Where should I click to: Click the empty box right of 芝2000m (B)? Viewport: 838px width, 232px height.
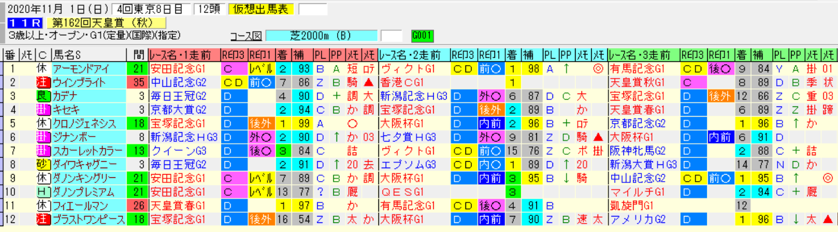tap(391, 35)
